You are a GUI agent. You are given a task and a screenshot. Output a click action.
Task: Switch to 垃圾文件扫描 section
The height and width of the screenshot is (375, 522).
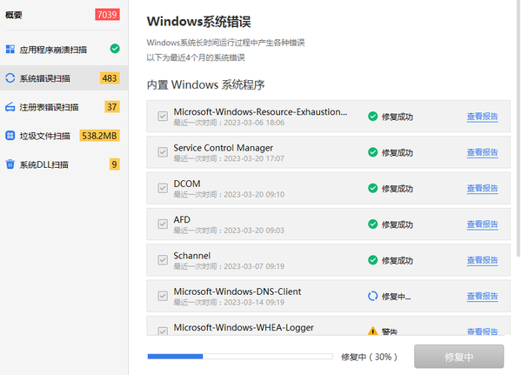point(49,136)
